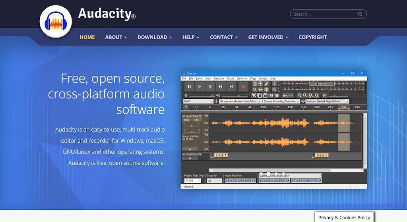Select the Envelope tool
This screenshot has height=222, width=407.
[261, 84]
